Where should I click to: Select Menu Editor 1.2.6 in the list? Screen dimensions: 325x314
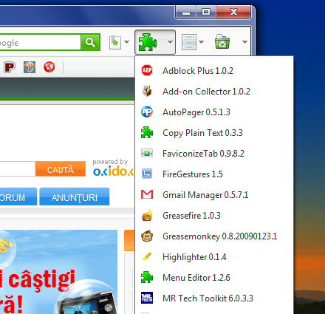[x=214, y=278]
